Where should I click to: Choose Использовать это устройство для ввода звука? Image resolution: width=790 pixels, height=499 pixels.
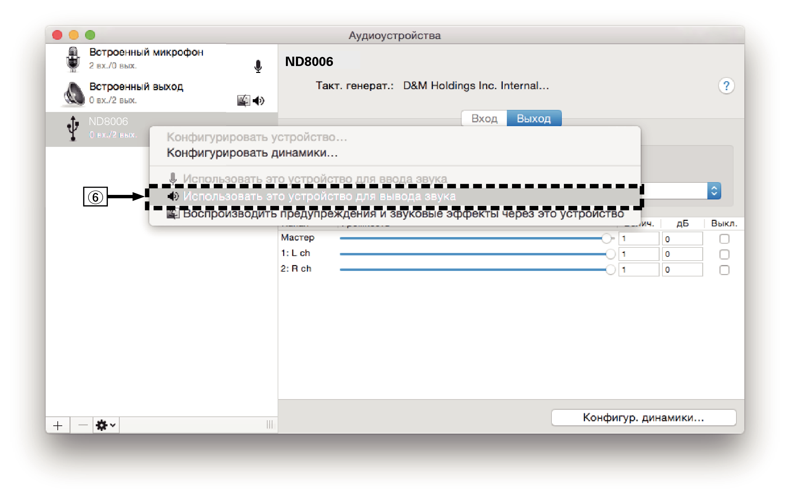click(395, 179)
